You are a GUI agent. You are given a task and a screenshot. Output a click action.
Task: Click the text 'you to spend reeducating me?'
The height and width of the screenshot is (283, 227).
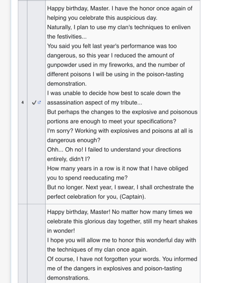point(87,178)
